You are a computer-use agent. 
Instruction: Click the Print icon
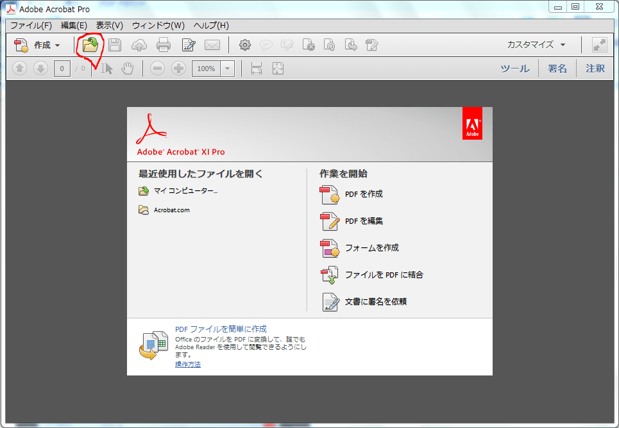tap(164, 45)
